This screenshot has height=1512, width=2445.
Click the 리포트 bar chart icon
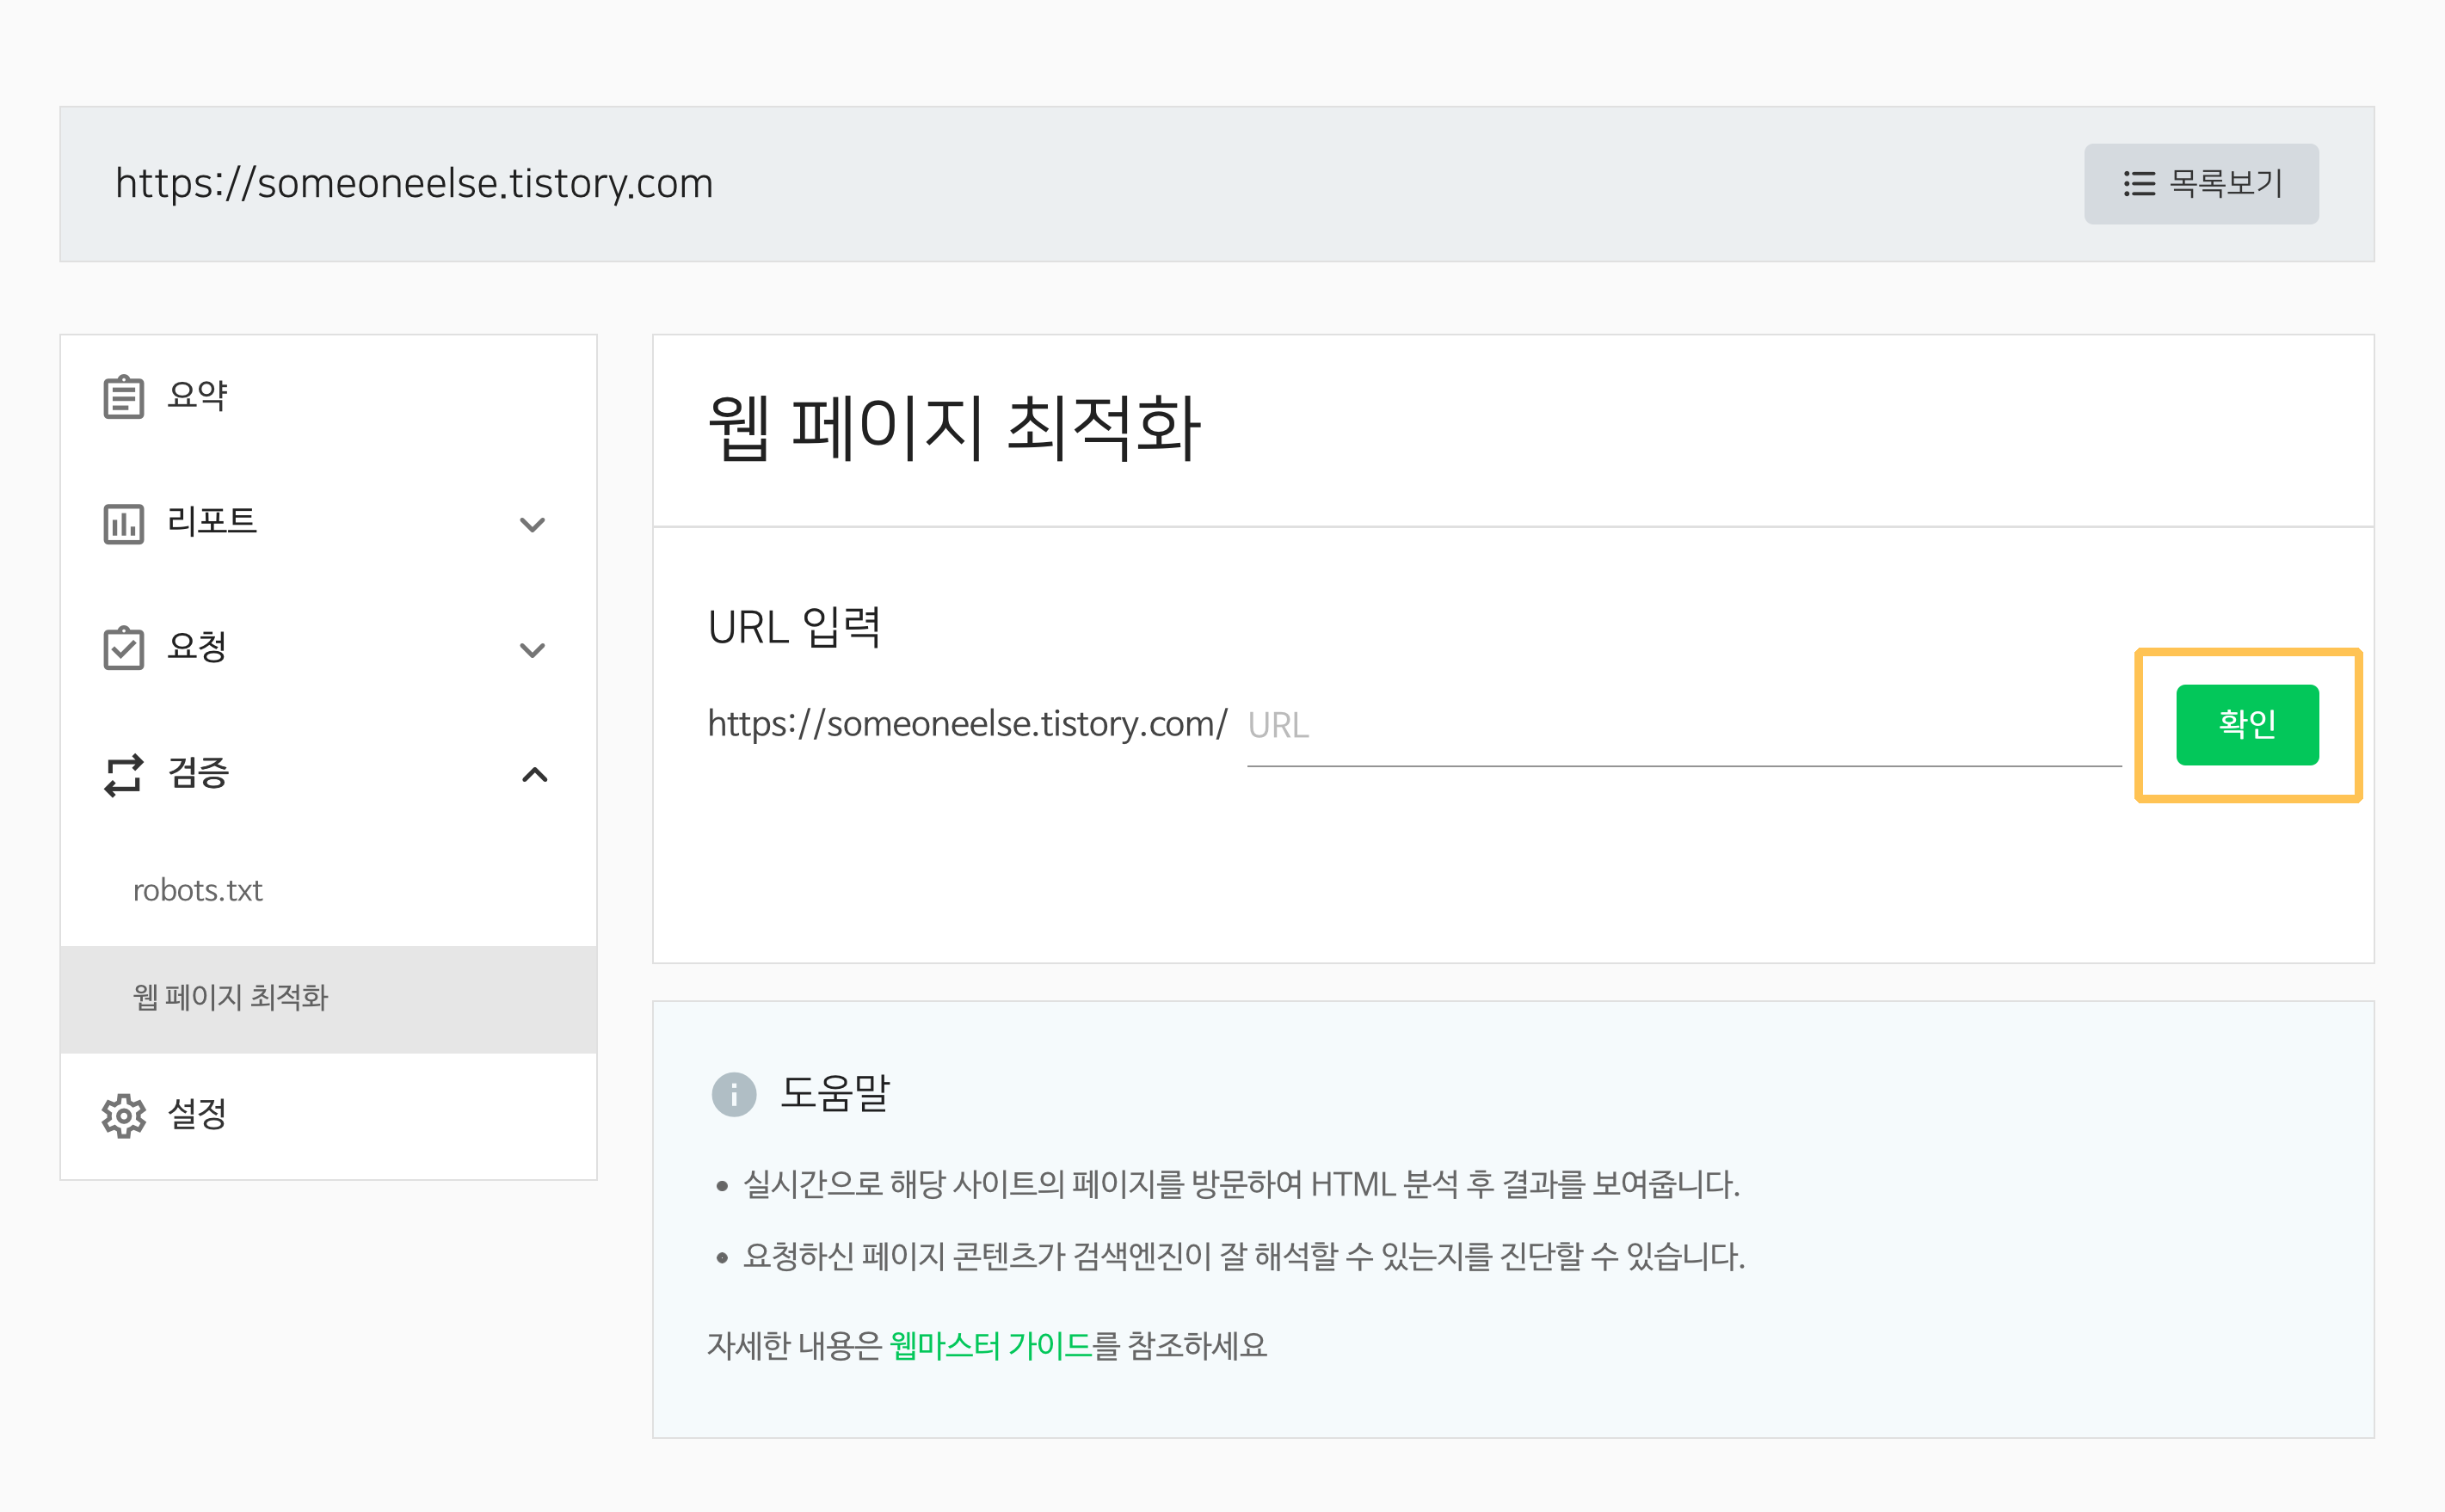pos(123,523)
